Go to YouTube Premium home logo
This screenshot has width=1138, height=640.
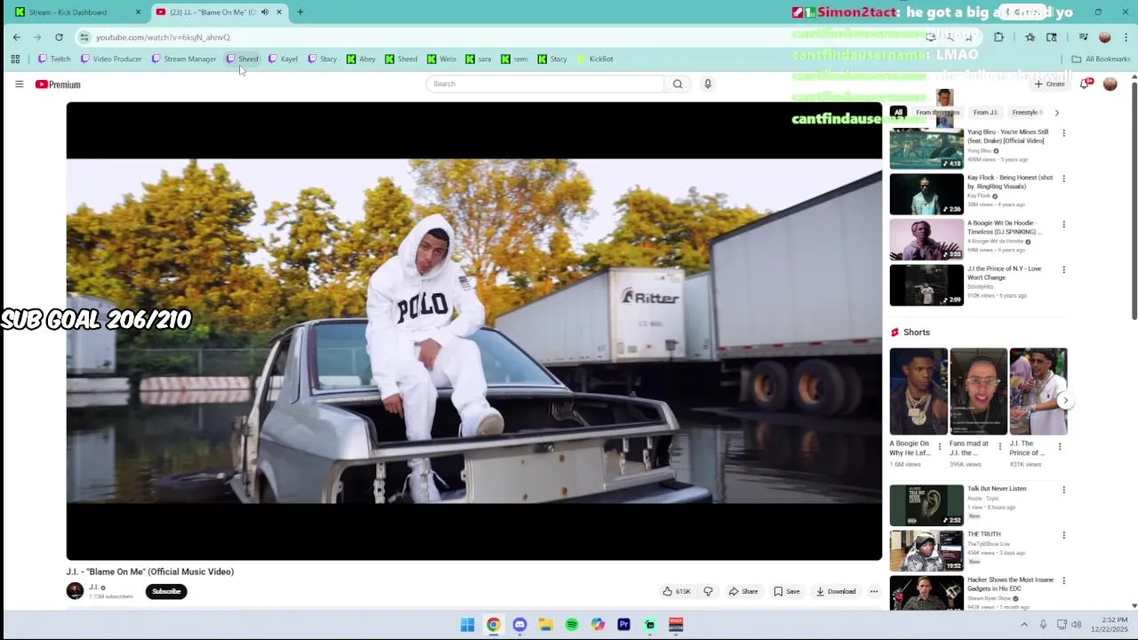pyautogui.click(x=58, y=84)
